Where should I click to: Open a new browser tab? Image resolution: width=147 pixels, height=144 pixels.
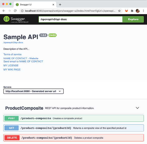pos(60,4)
